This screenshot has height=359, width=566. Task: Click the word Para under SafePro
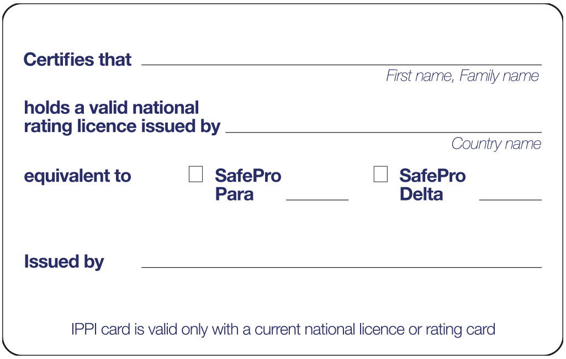click(234, 194)
